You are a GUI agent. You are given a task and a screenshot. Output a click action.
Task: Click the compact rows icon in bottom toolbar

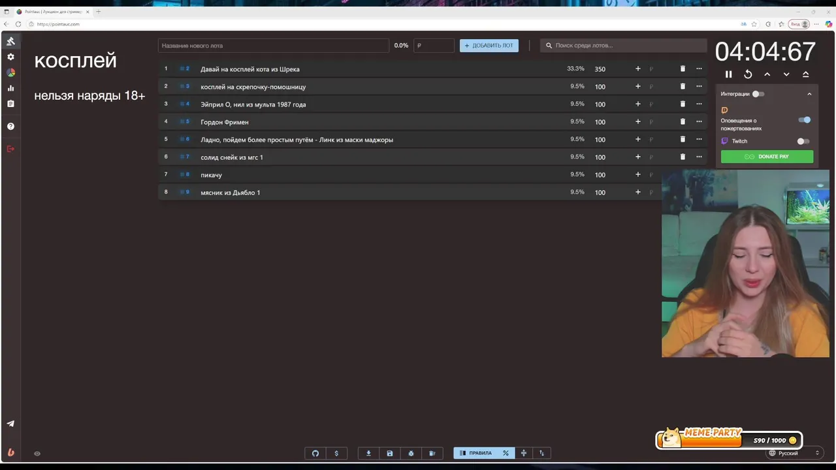[523, 453]
